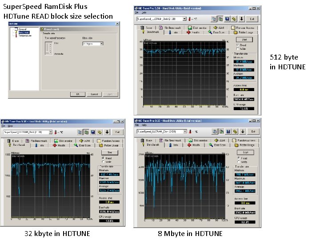Open Block size dropdown in Options dialog
The width and height of the screenshot is (320, 240).
[x=93, y=44]
